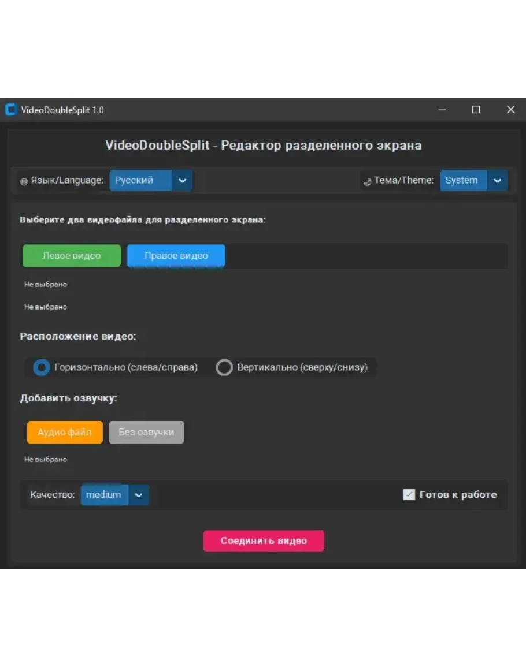526x667 pixels.
Task: Hit the pink Соединить видео button
Action: point(264,541)
